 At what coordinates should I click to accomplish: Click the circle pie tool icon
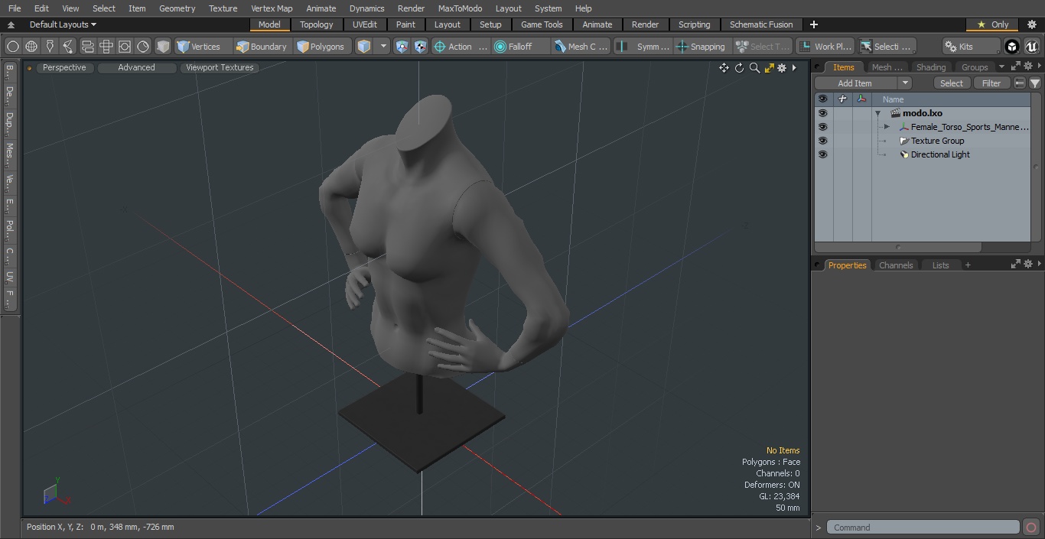(x=143, y=47)
